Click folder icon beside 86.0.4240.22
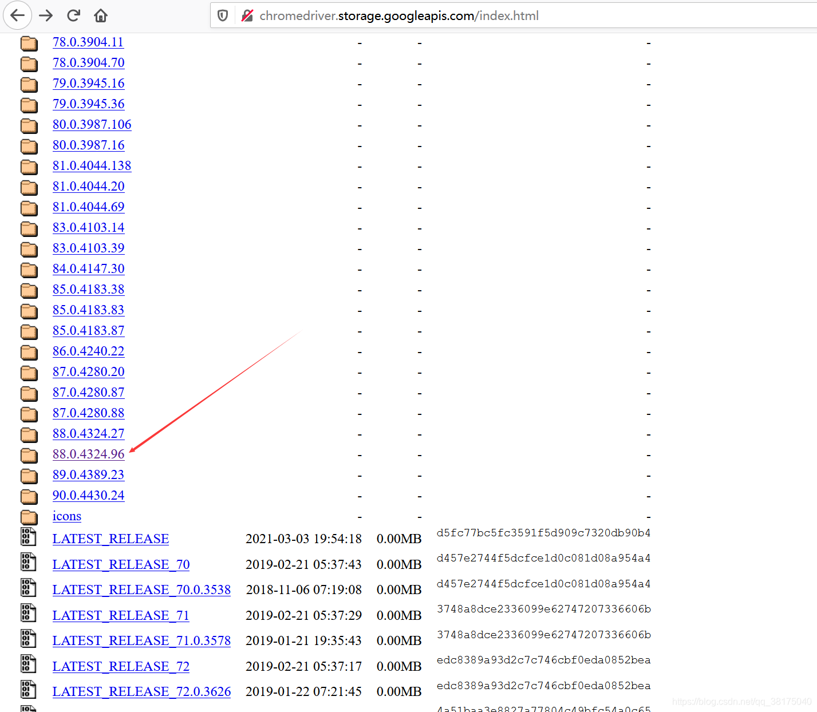This screenshot has width=817, height=712. tap(29, 352)
